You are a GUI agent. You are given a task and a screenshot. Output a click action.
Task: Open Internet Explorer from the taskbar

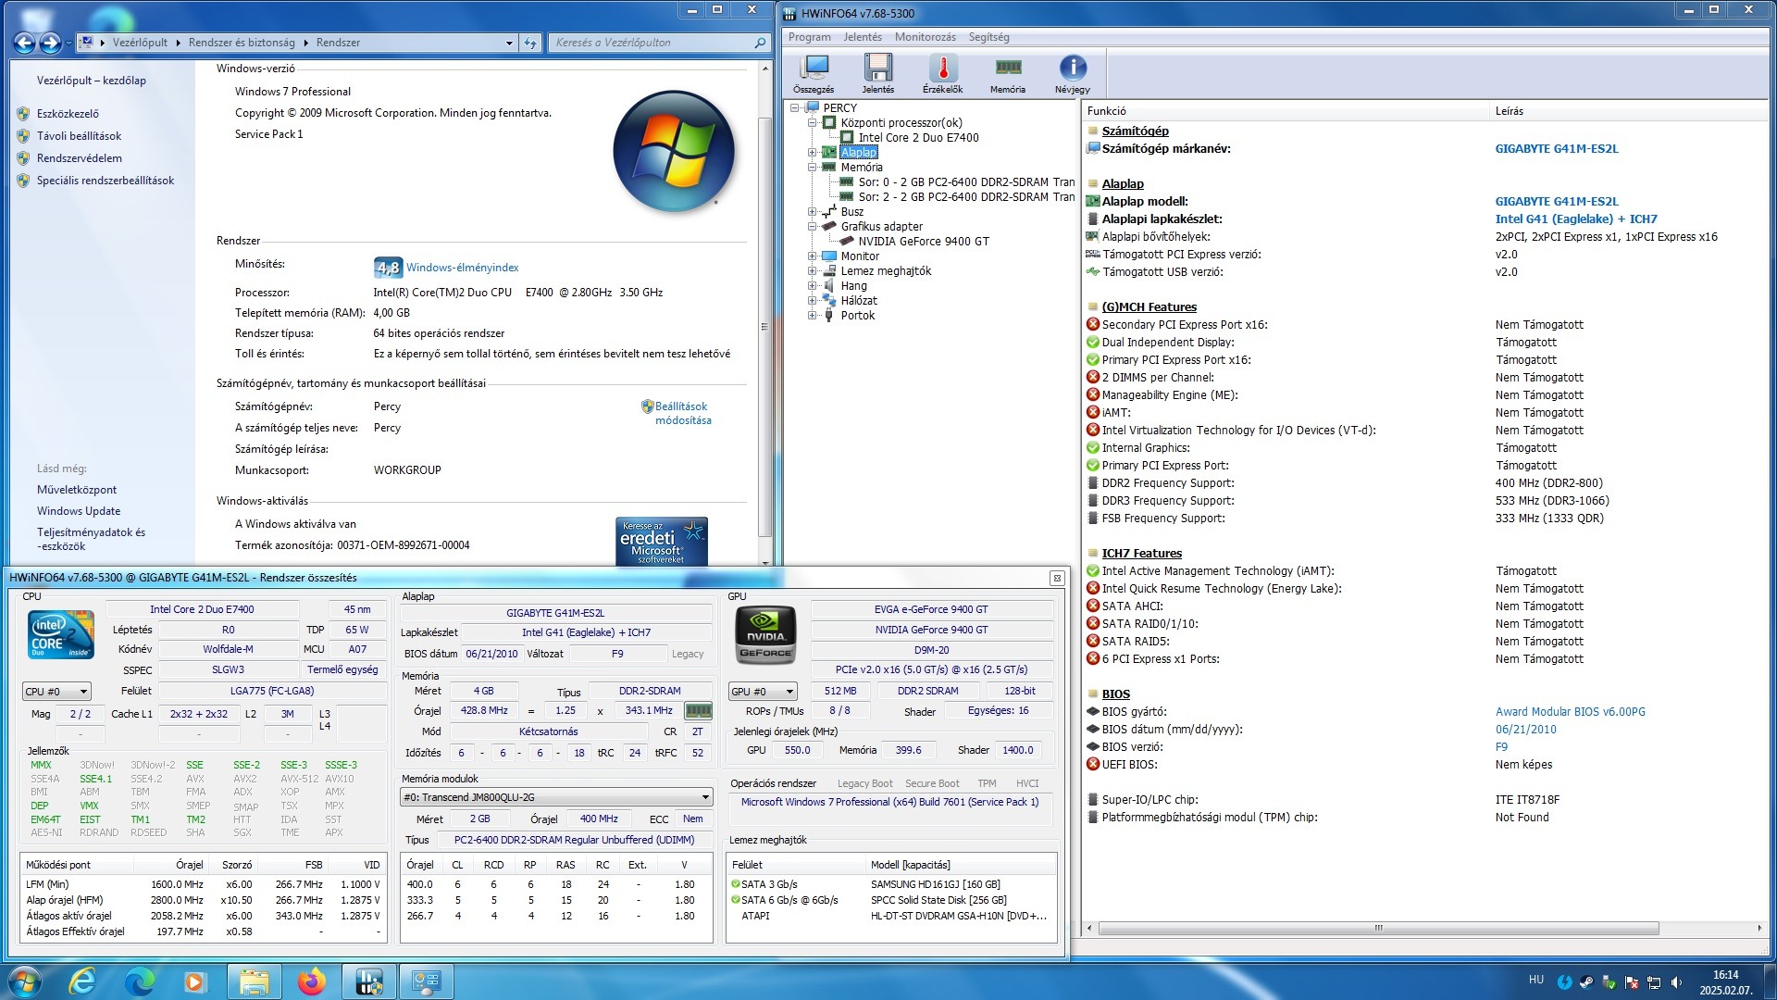pos(82,981)
